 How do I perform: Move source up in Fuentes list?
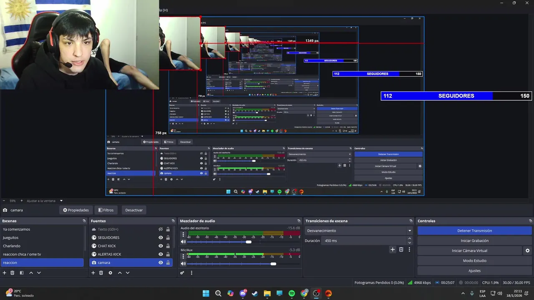pyautogui.click(x=120, y=273)
